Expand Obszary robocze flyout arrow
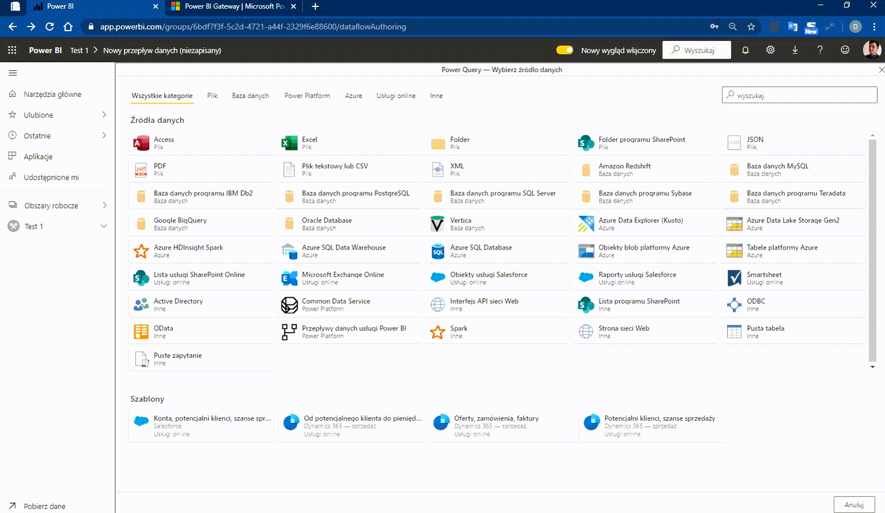The height and width of the screenshot is (513, 885). tap(104, 205)
